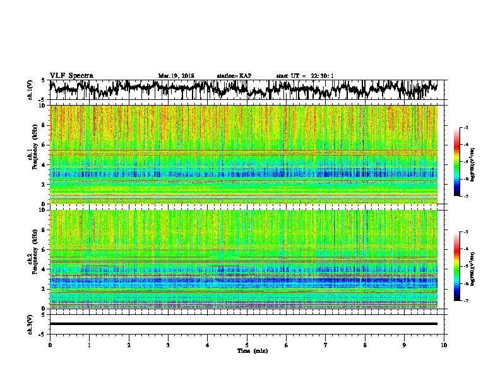Click the color scale bar beside ch.2 spectrogram
Image resolution: width=500 pixels, height=387 pixels.
coord(457,266)
